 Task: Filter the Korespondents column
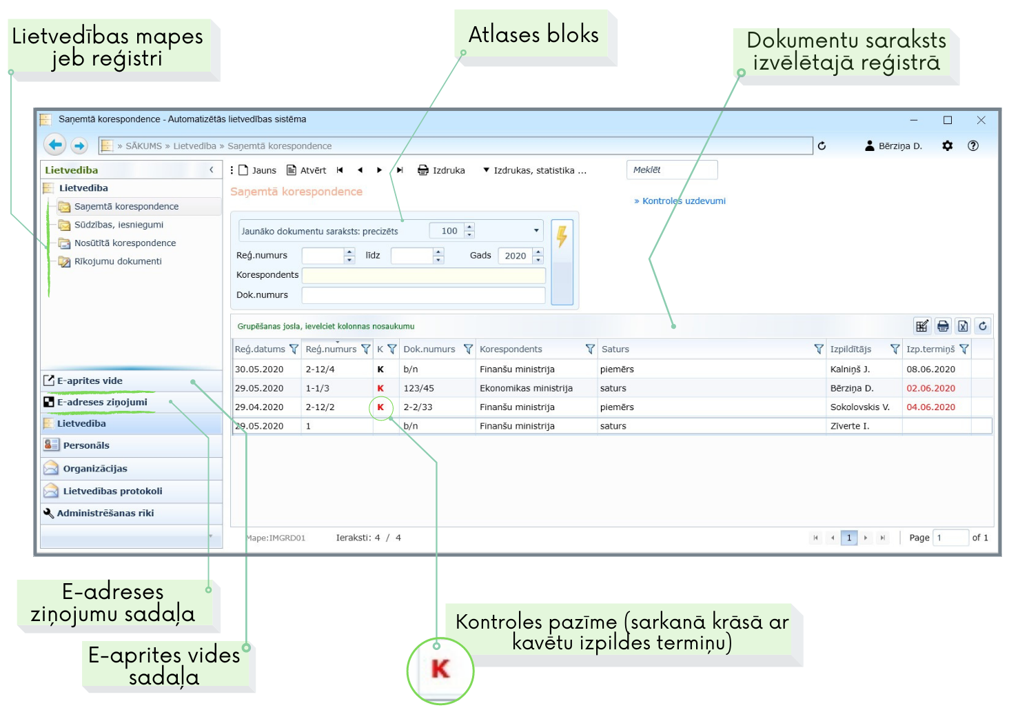pos(590,349)
